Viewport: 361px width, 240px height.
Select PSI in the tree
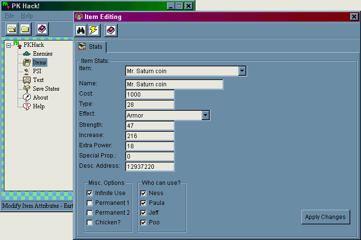pos(37,71)
